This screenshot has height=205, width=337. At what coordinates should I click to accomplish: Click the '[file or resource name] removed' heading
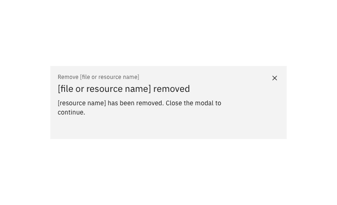pos(123,89)
